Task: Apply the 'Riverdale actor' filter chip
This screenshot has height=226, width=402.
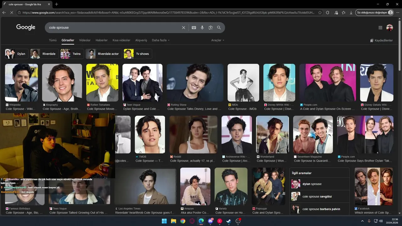Action: 104,54
